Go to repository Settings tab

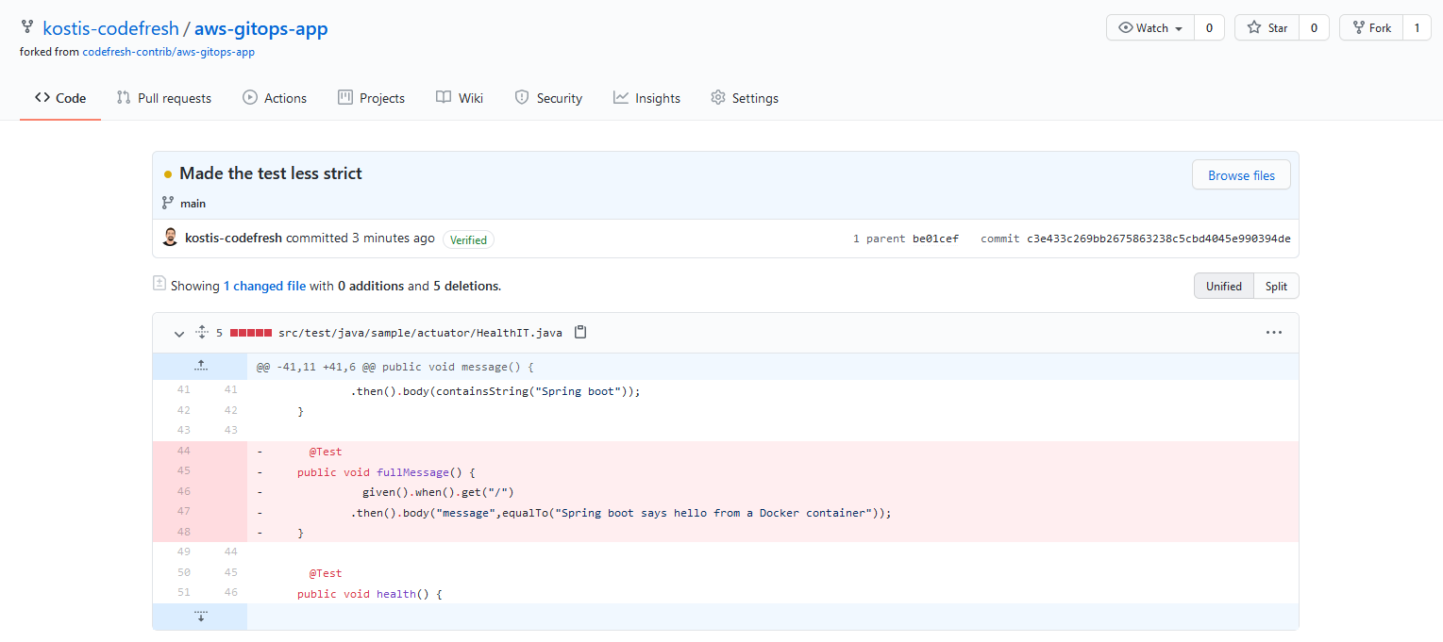pos(745,98)
